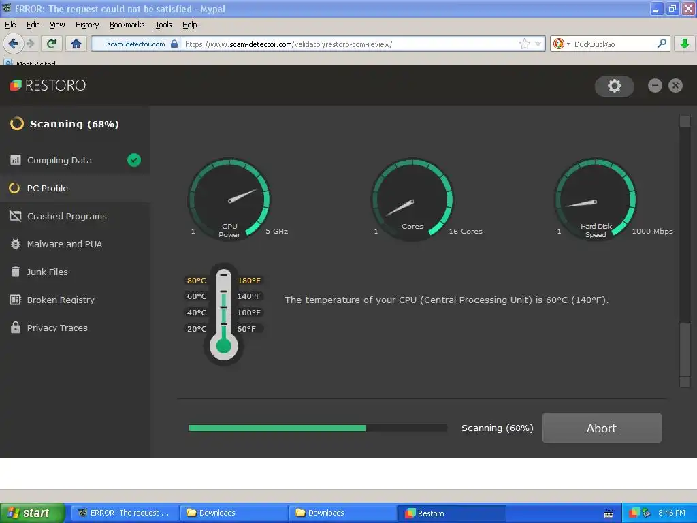This screenshot has width=697, height=523.
Task: Open the Edit menu
Action: (x=33, y=25)
